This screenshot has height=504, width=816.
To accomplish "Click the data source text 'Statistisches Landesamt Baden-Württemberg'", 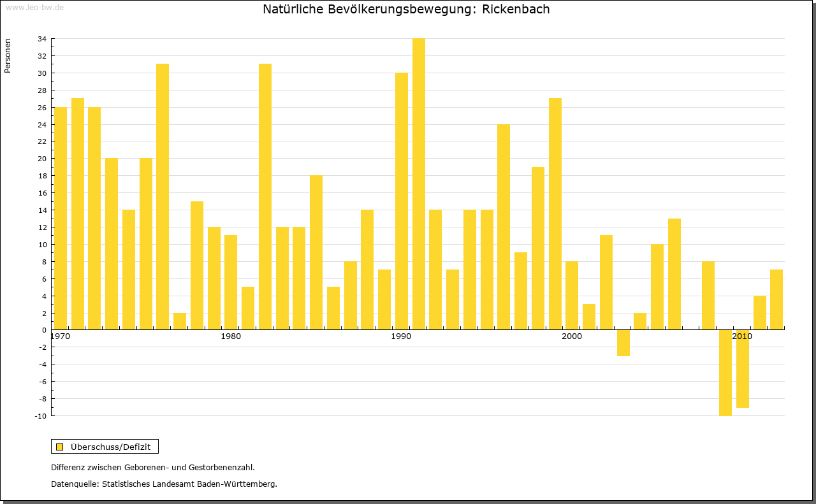I will 189,484.
